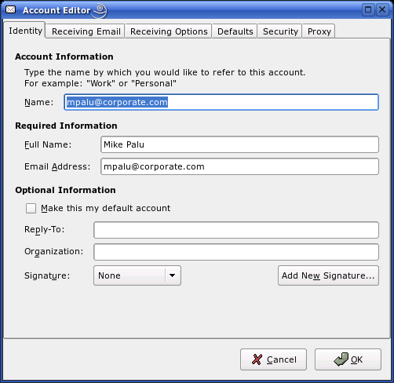Select the Identity tab
This screenshot has height=383, width=394.
click(x=25, y=31)
